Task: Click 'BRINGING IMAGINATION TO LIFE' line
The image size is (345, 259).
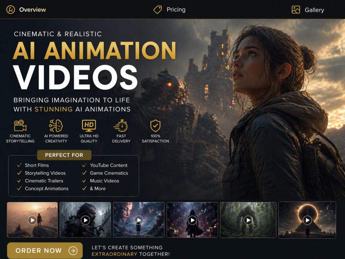Action: (x=72, y=100)
